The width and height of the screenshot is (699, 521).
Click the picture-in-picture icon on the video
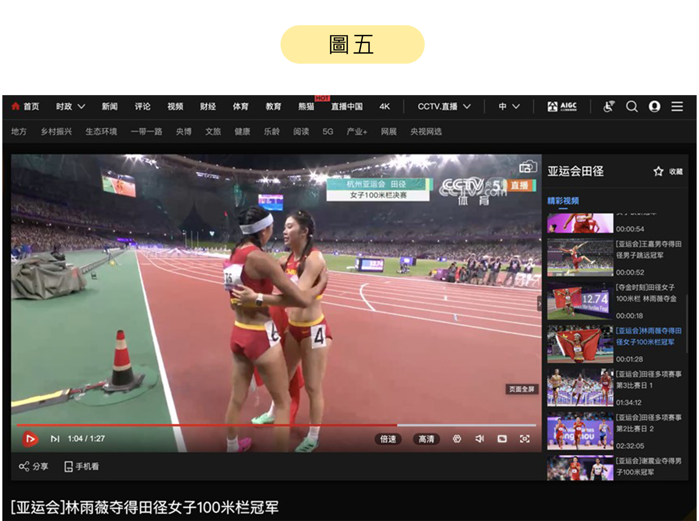tap(528, 167)
